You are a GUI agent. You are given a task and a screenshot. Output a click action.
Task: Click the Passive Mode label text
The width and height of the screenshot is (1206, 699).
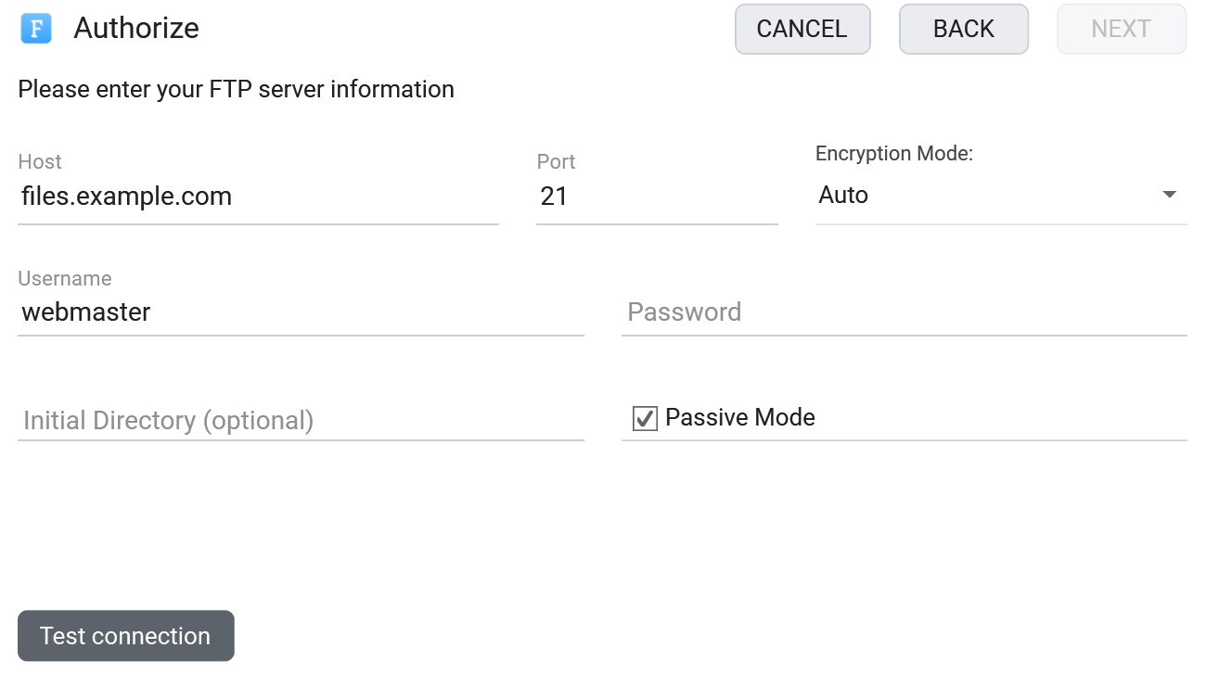[740, 417]
